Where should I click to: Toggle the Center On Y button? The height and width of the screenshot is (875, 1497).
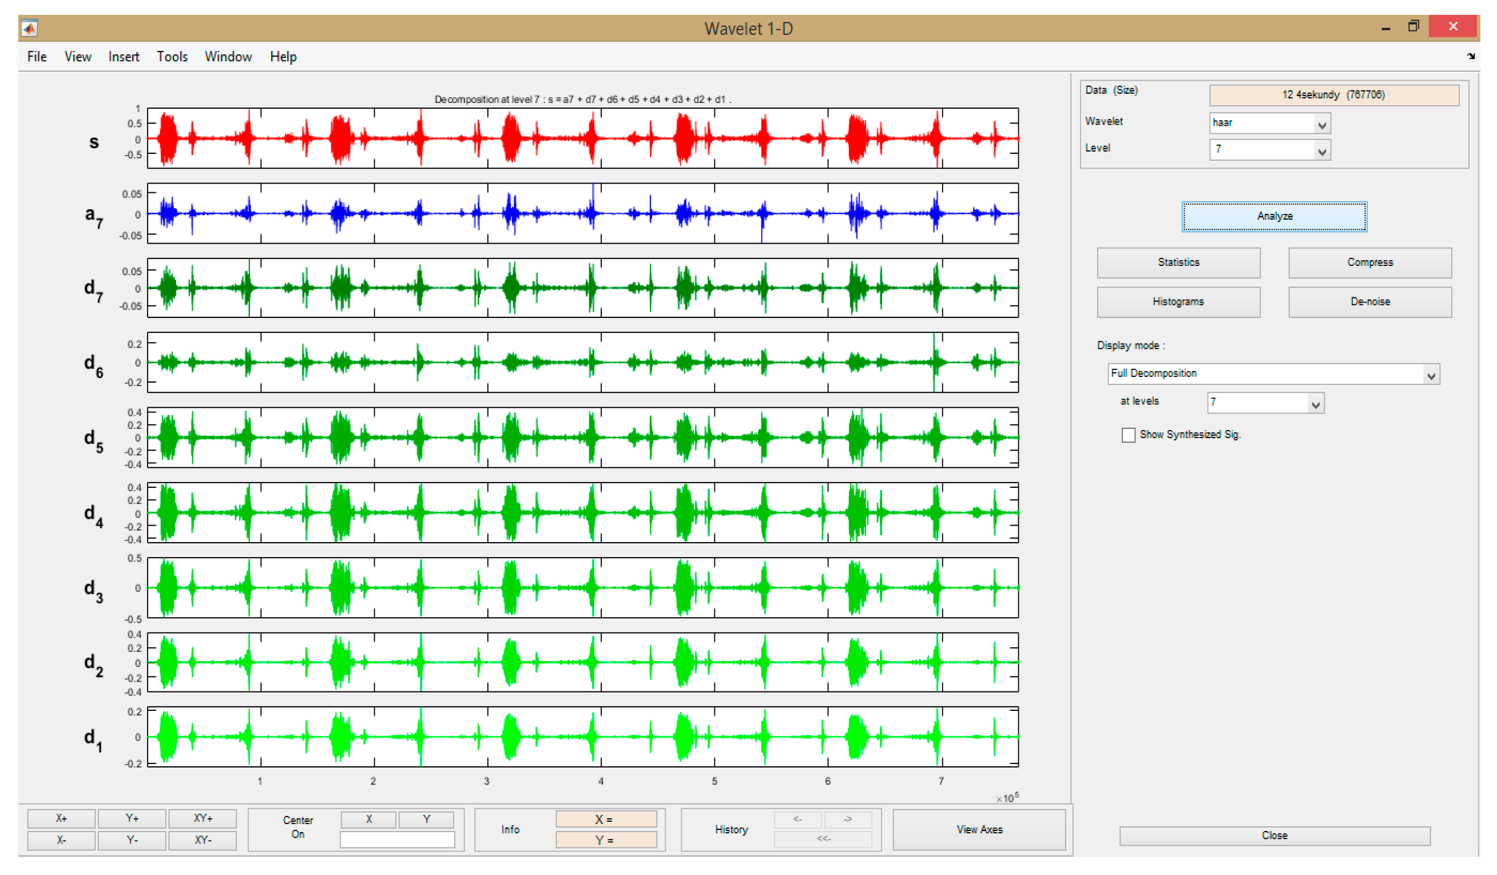click(426, 819)
